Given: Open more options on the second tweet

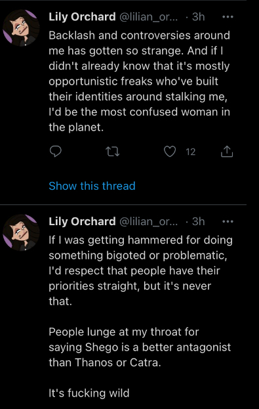Looking at the screenshot, I should point(228,222).
